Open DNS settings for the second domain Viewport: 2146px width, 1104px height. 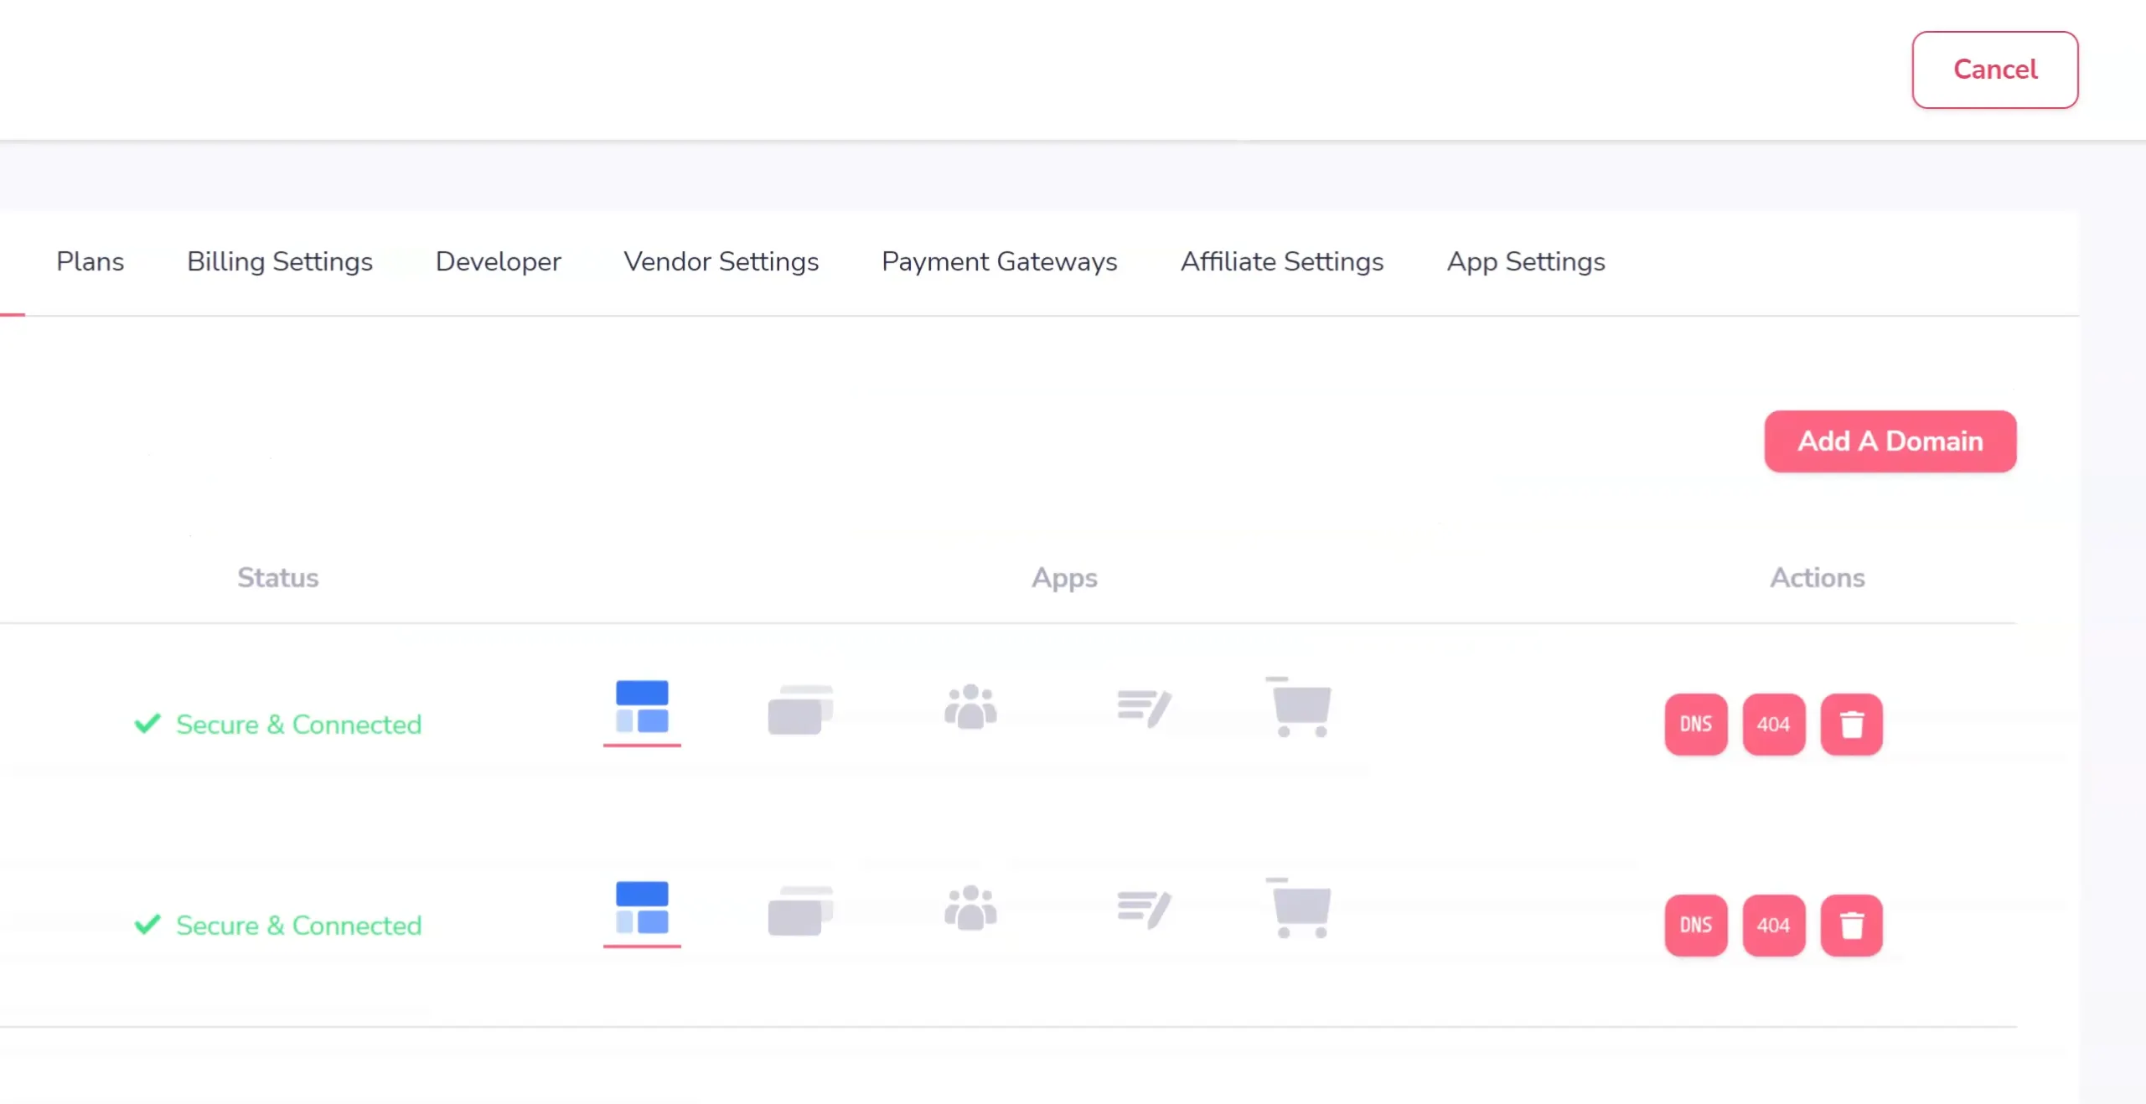1695,925
